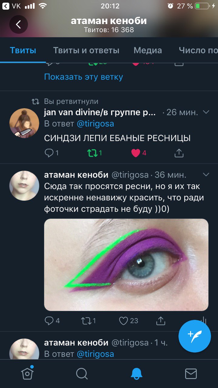
Task: Open notifications using the bell icon
Action: pos(136,374)
